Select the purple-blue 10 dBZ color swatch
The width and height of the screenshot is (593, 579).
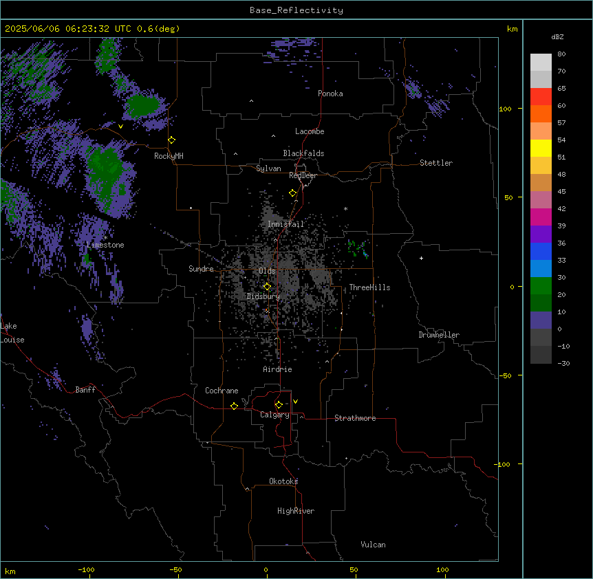coord(541,320)
